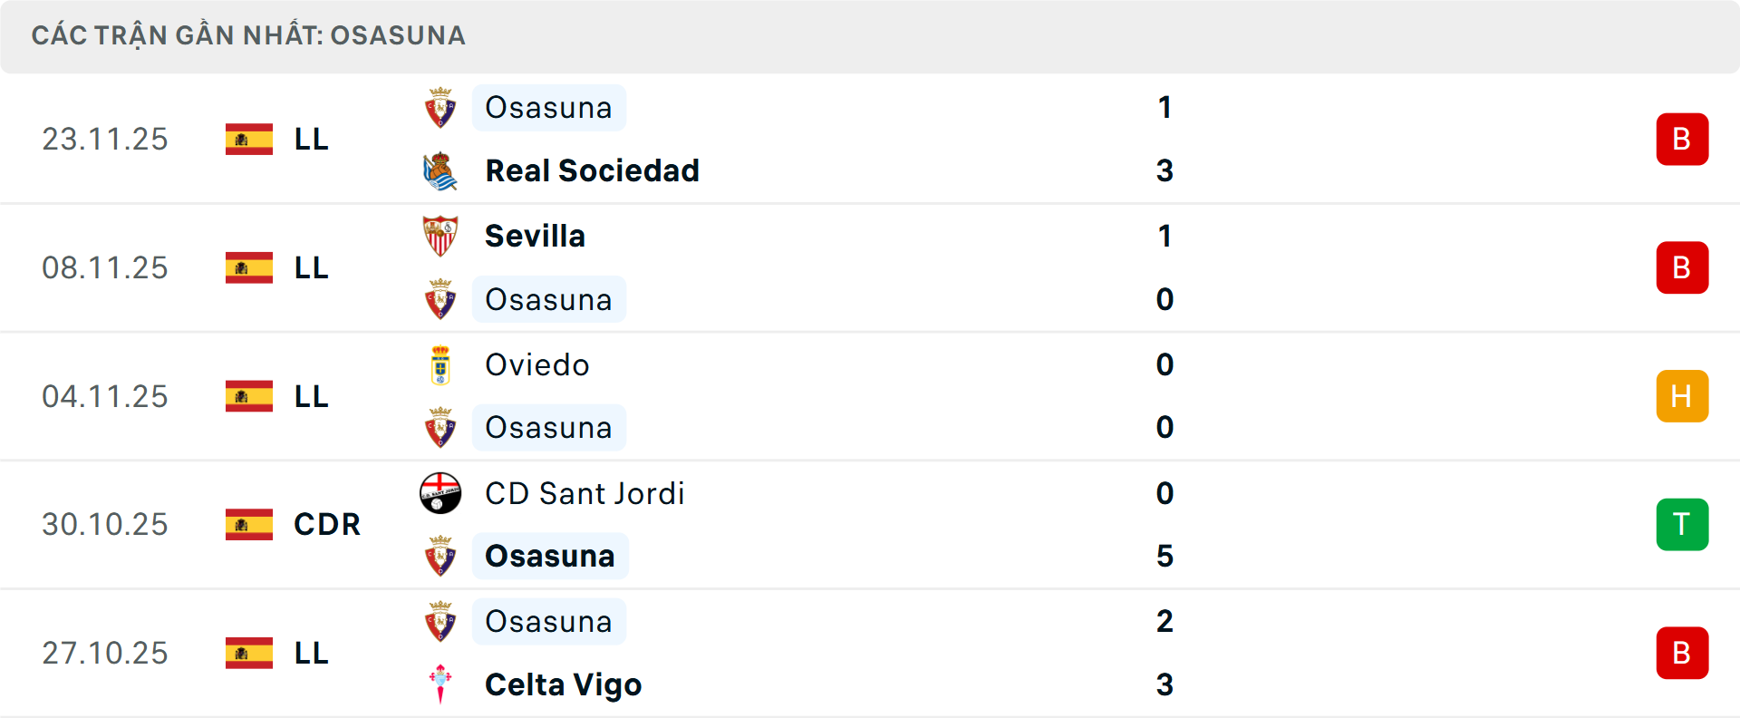
Task: Click the Celta Vigo club crest
Action: pyautogui.click(x=440, y=684)
